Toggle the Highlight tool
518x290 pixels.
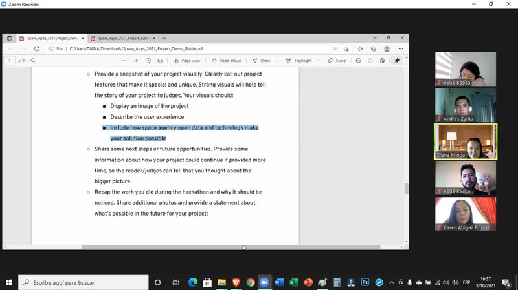coord(298,61)
